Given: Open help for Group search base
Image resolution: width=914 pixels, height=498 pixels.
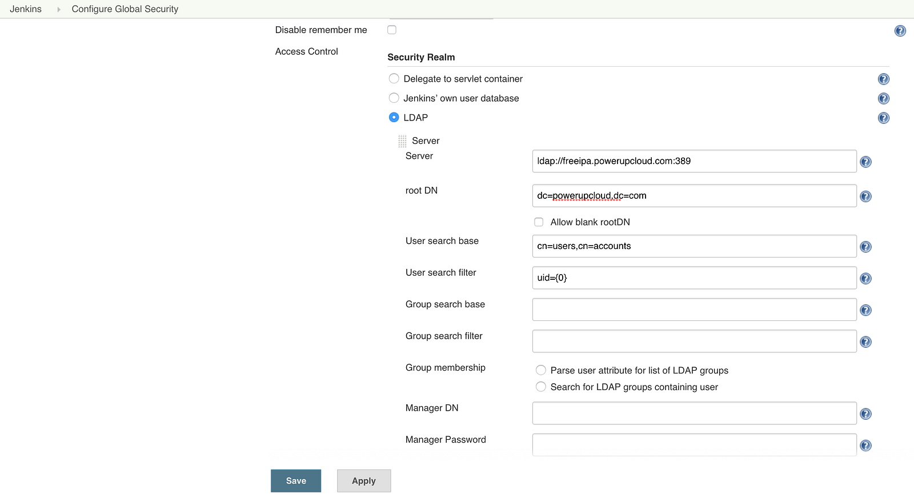Looking at the screenshot, I should (865, 310).
